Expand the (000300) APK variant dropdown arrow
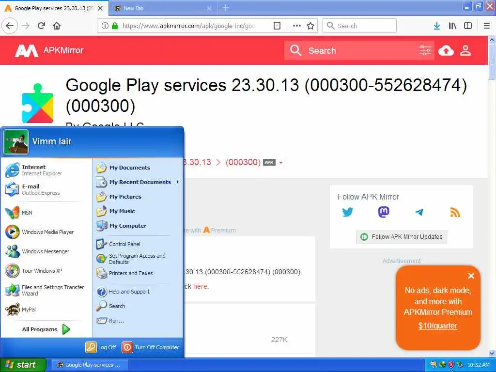 [x=281, y=163]
